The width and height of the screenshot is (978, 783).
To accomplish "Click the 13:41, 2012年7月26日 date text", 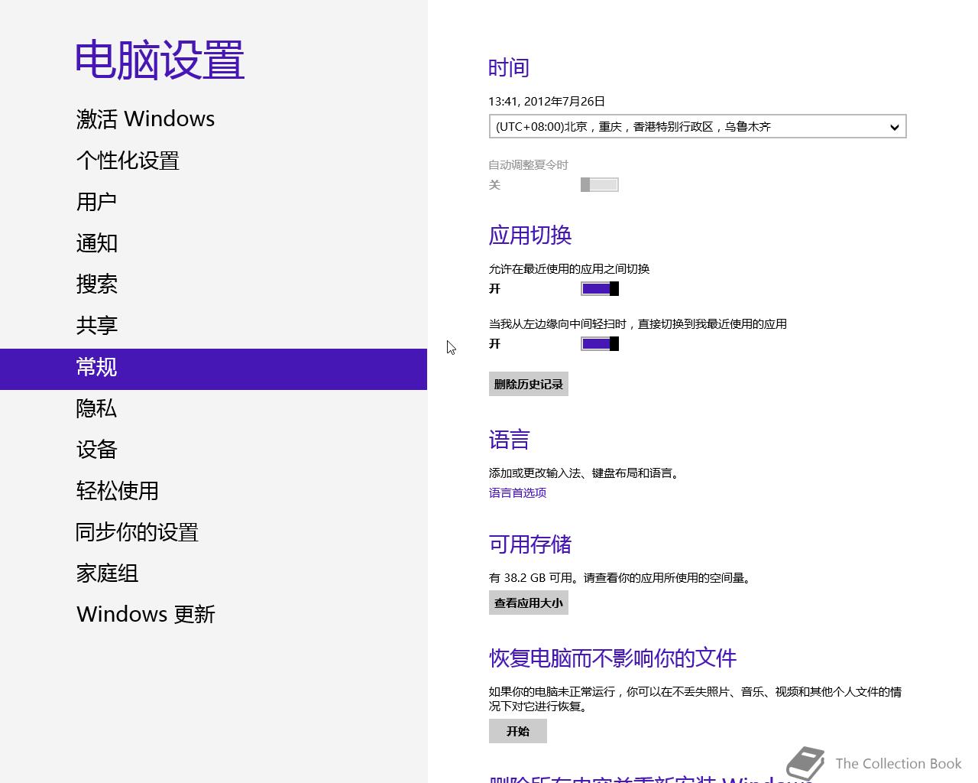I will [547, 101].
